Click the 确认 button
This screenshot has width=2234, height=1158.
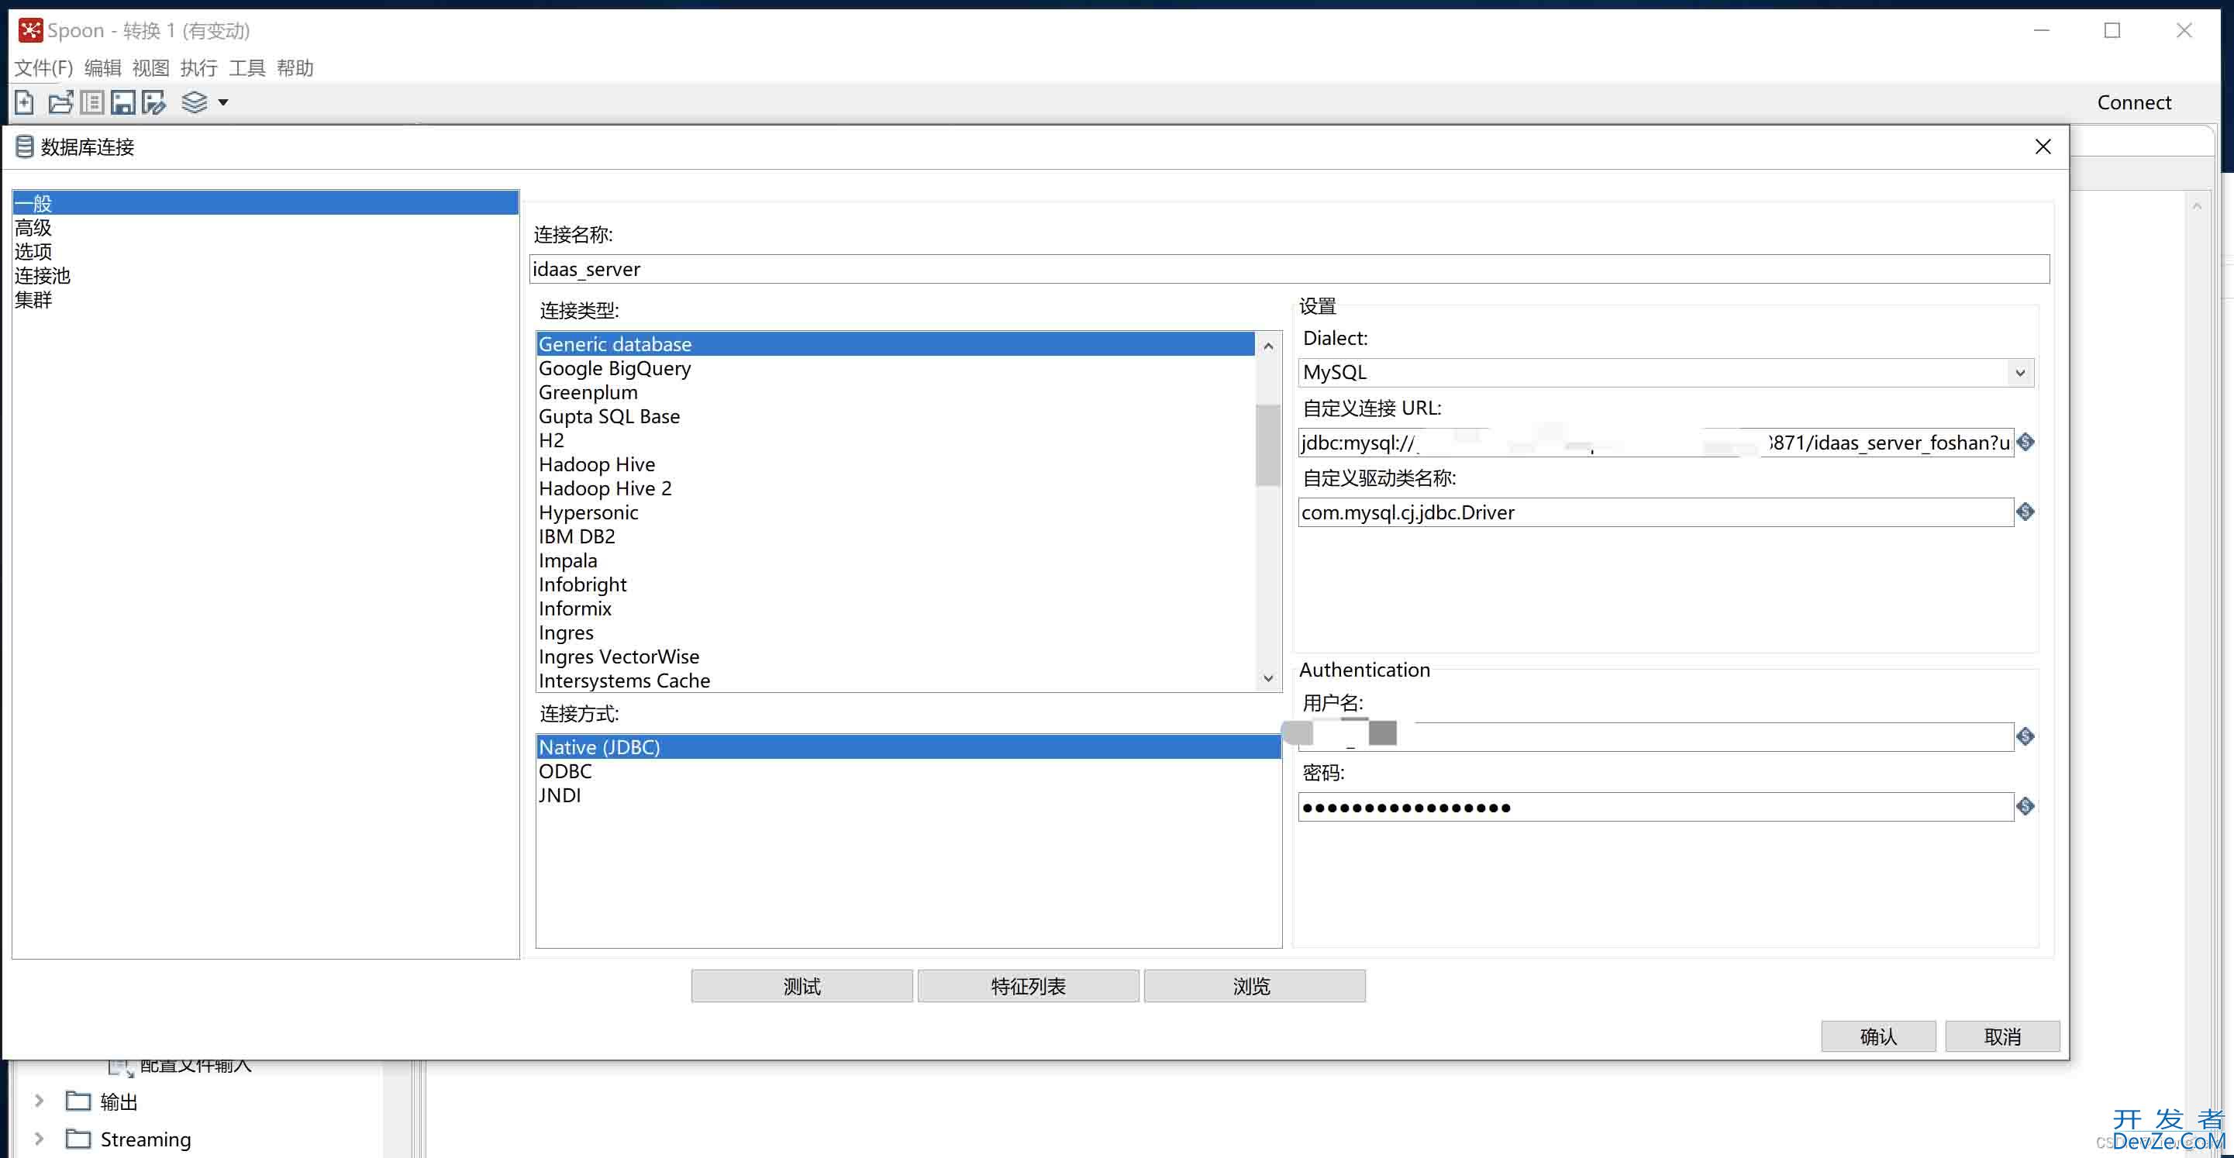click(1878, 1036)
